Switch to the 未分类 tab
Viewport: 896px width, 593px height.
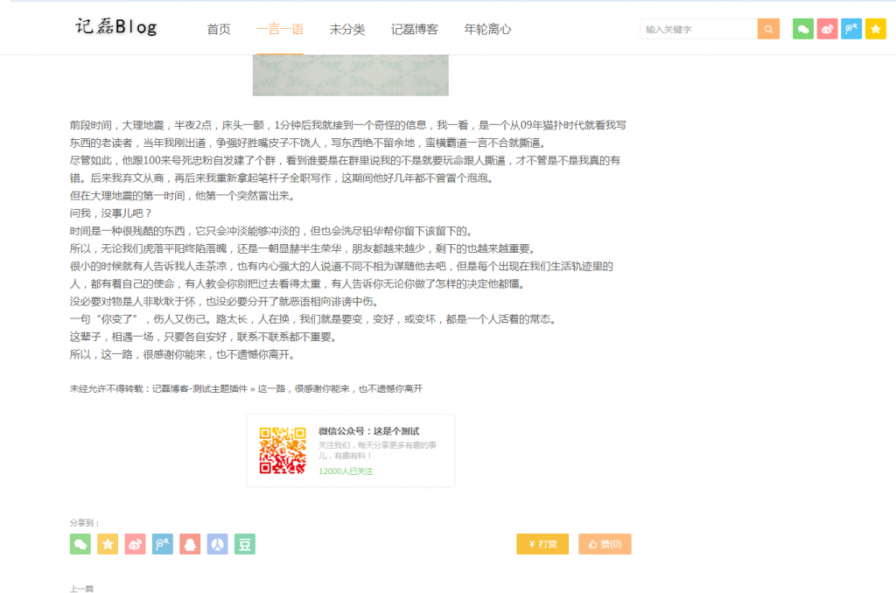coord(349,29)
